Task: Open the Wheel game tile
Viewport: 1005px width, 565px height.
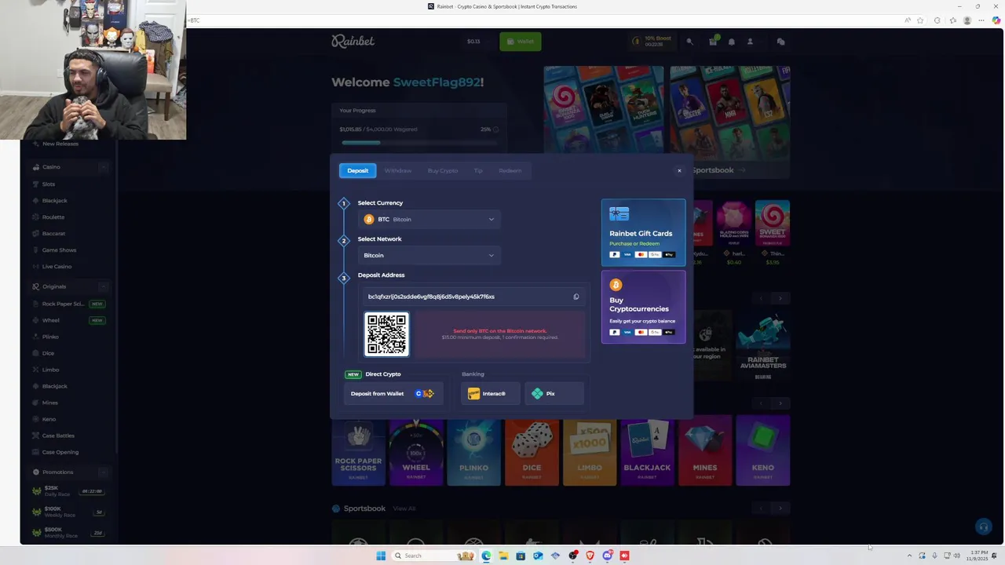Action: point(416,453)
